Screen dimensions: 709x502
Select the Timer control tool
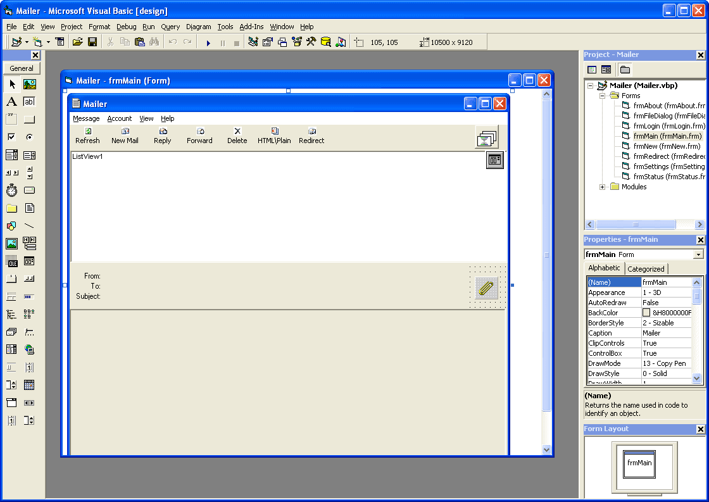pyautogui.click(x=12, y=191)
